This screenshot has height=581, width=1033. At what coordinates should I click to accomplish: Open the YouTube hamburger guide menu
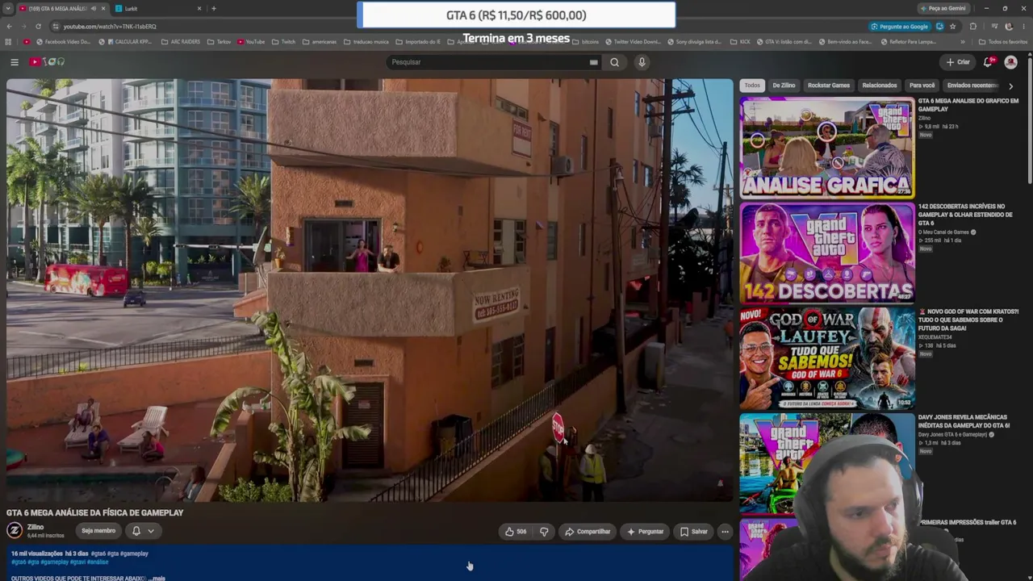point(15,62)
